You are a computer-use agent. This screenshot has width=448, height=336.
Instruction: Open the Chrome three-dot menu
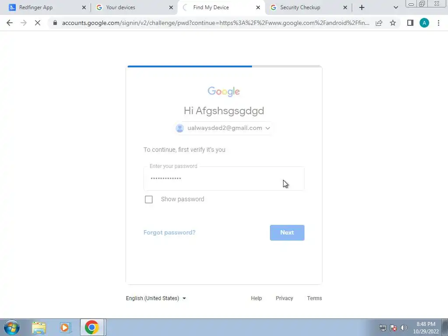[x=438, y=23]
